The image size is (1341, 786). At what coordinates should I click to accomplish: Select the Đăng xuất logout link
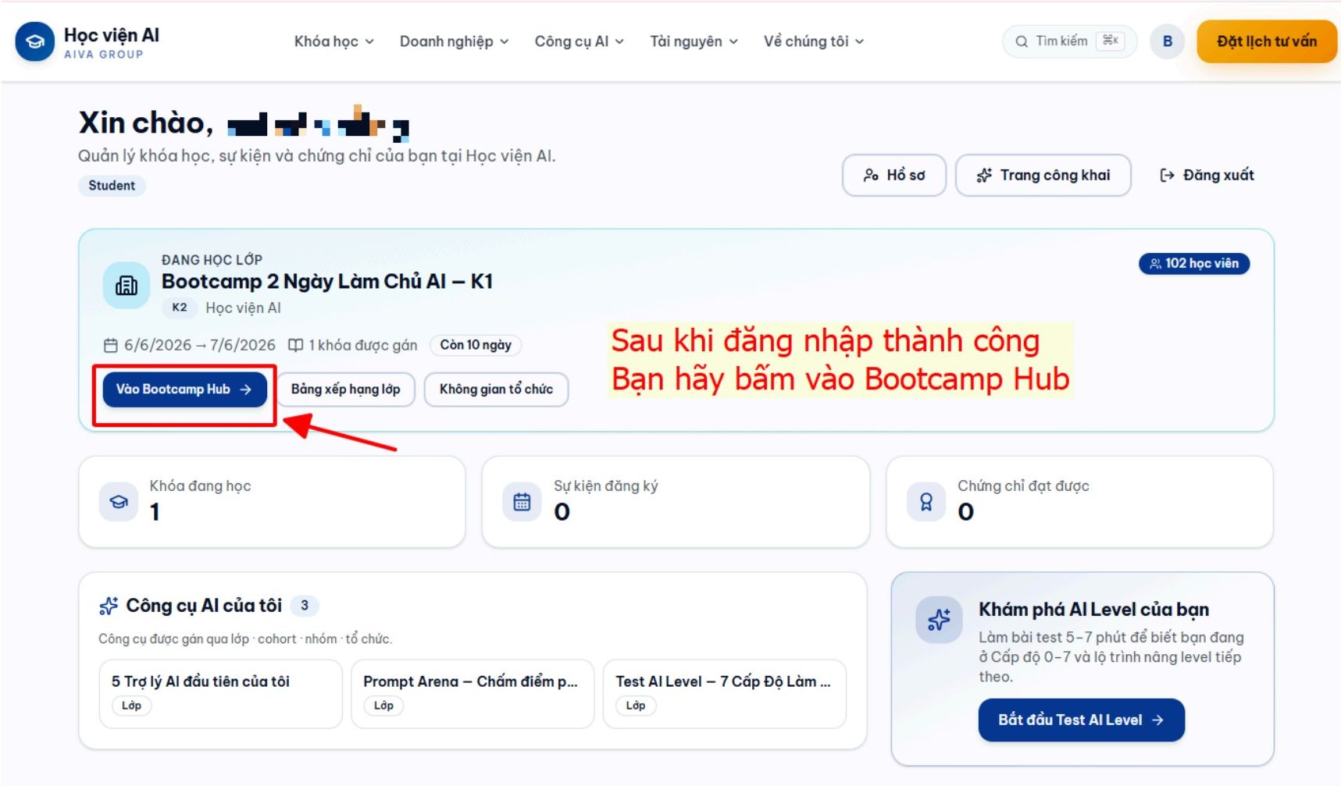[x=1207, y=175]
